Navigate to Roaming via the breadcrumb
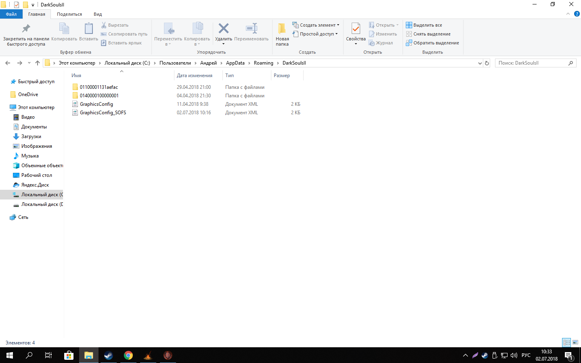This screenshot has height=363, width=581. (x=263, y=63)
